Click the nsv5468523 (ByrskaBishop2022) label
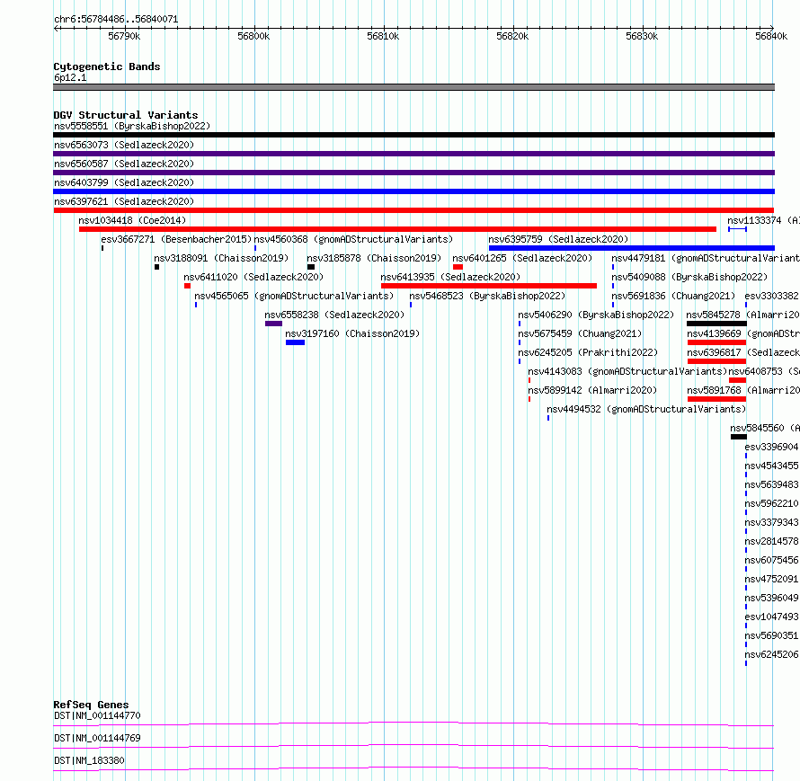This screenshot has height=781, width=800. click(x=487, y=296)
